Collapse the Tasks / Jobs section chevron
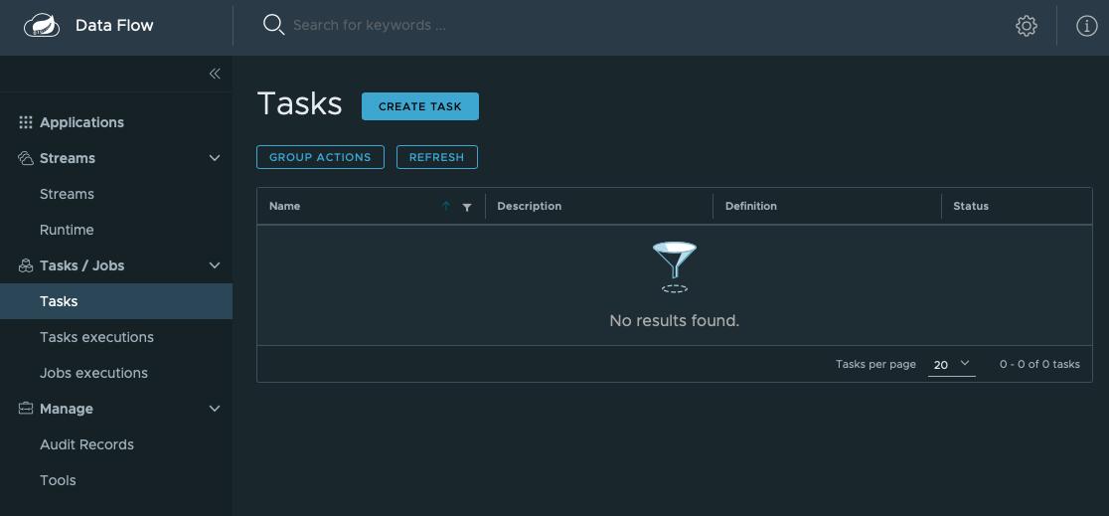Viewport: 1109px width, 516px height. click(215, 265)
